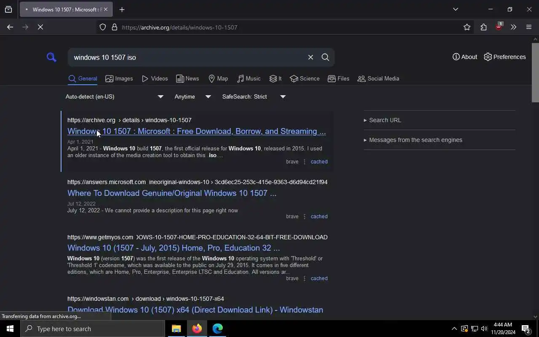Screen dimensions: 539x337
Task: Switch to News category tab
Action: 187,79
